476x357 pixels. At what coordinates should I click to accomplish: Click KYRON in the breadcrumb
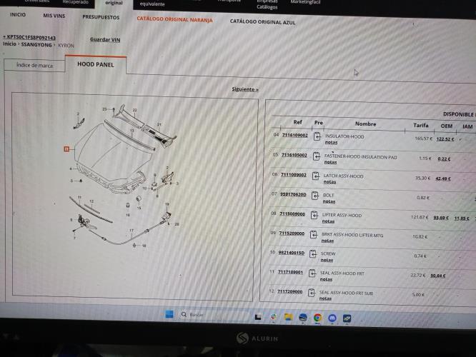[66, 46]
